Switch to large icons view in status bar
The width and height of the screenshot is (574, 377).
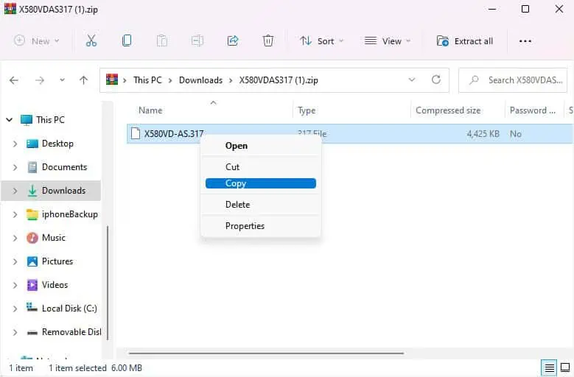click(x=565, y=367)
